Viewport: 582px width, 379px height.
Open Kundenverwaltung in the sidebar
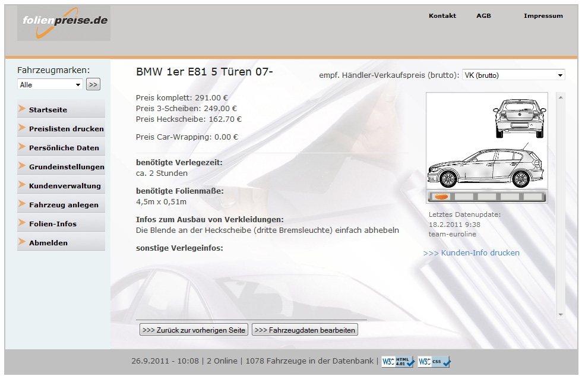tap(61, 185)
